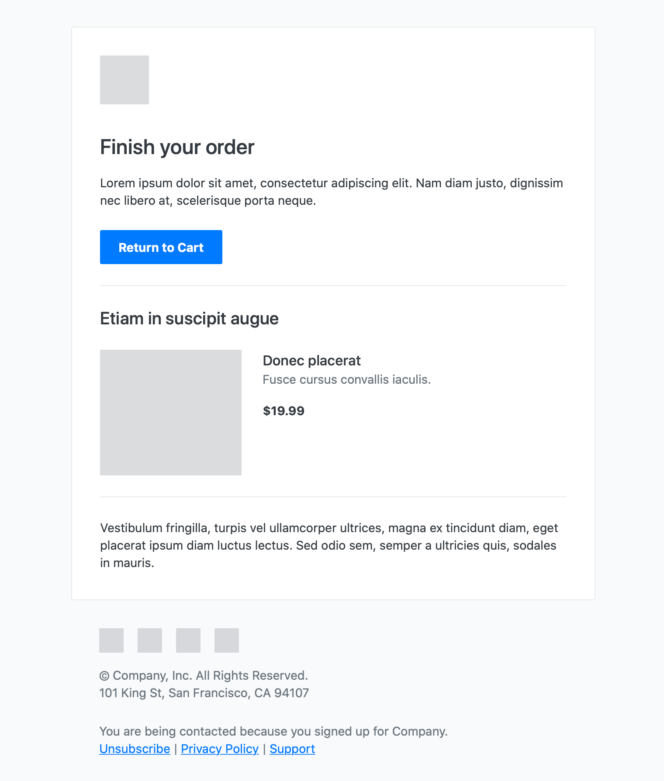The height and width of the screenshot is (781, 664).
Task: Select the Lorem ipsum introduction paragraph
Action: pyautogui.click(x=331, y=192)
